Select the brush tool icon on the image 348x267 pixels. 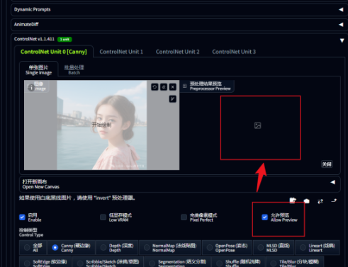click(173, 99)
